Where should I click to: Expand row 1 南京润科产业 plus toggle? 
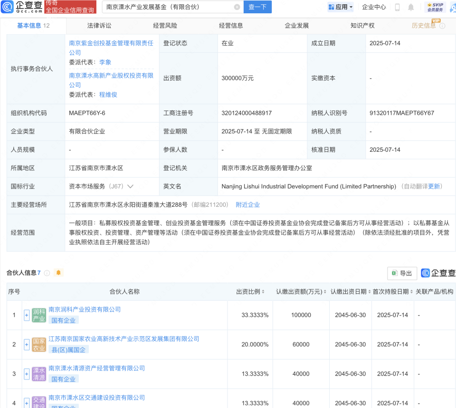[27, 315]
